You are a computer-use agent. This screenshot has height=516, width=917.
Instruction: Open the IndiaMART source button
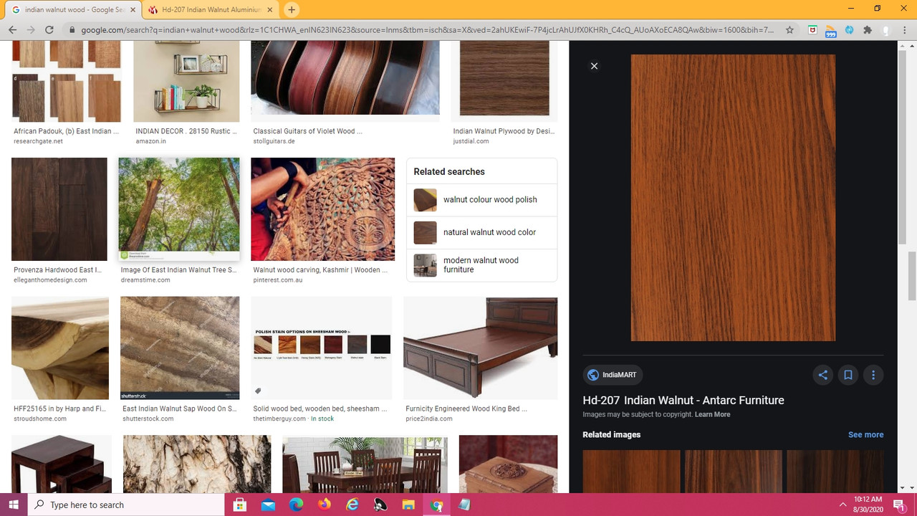pyautogui.click(x=613, y=375)
